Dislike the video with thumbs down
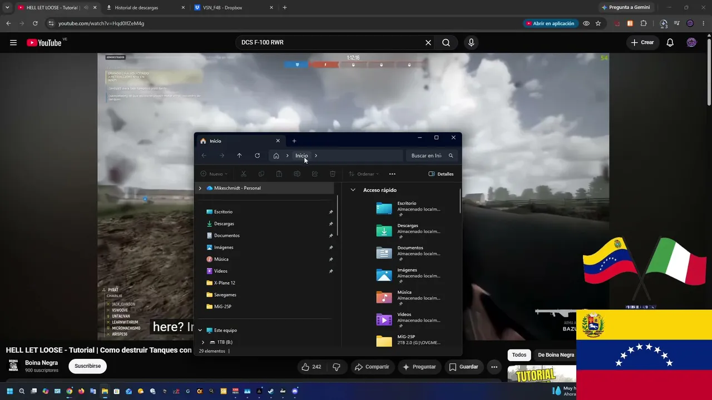Image resolution: width=712 pixels, height=400 pixels. 337,367
